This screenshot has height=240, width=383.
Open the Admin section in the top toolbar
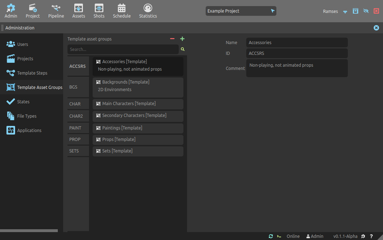[11, 11]
